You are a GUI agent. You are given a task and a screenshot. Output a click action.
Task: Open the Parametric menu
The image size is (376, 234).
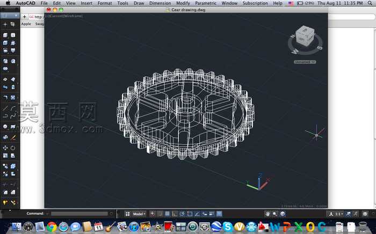point(206,3)
